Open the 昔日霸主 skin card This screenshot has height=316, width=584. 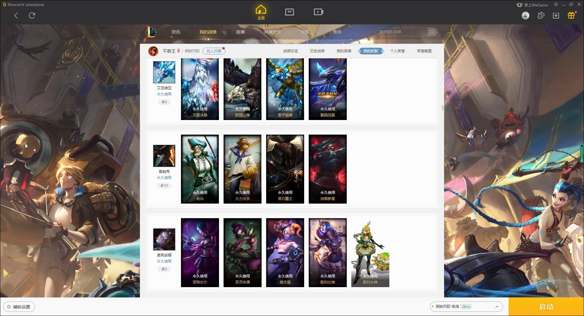pyautogui.click(x=285, y=169)
